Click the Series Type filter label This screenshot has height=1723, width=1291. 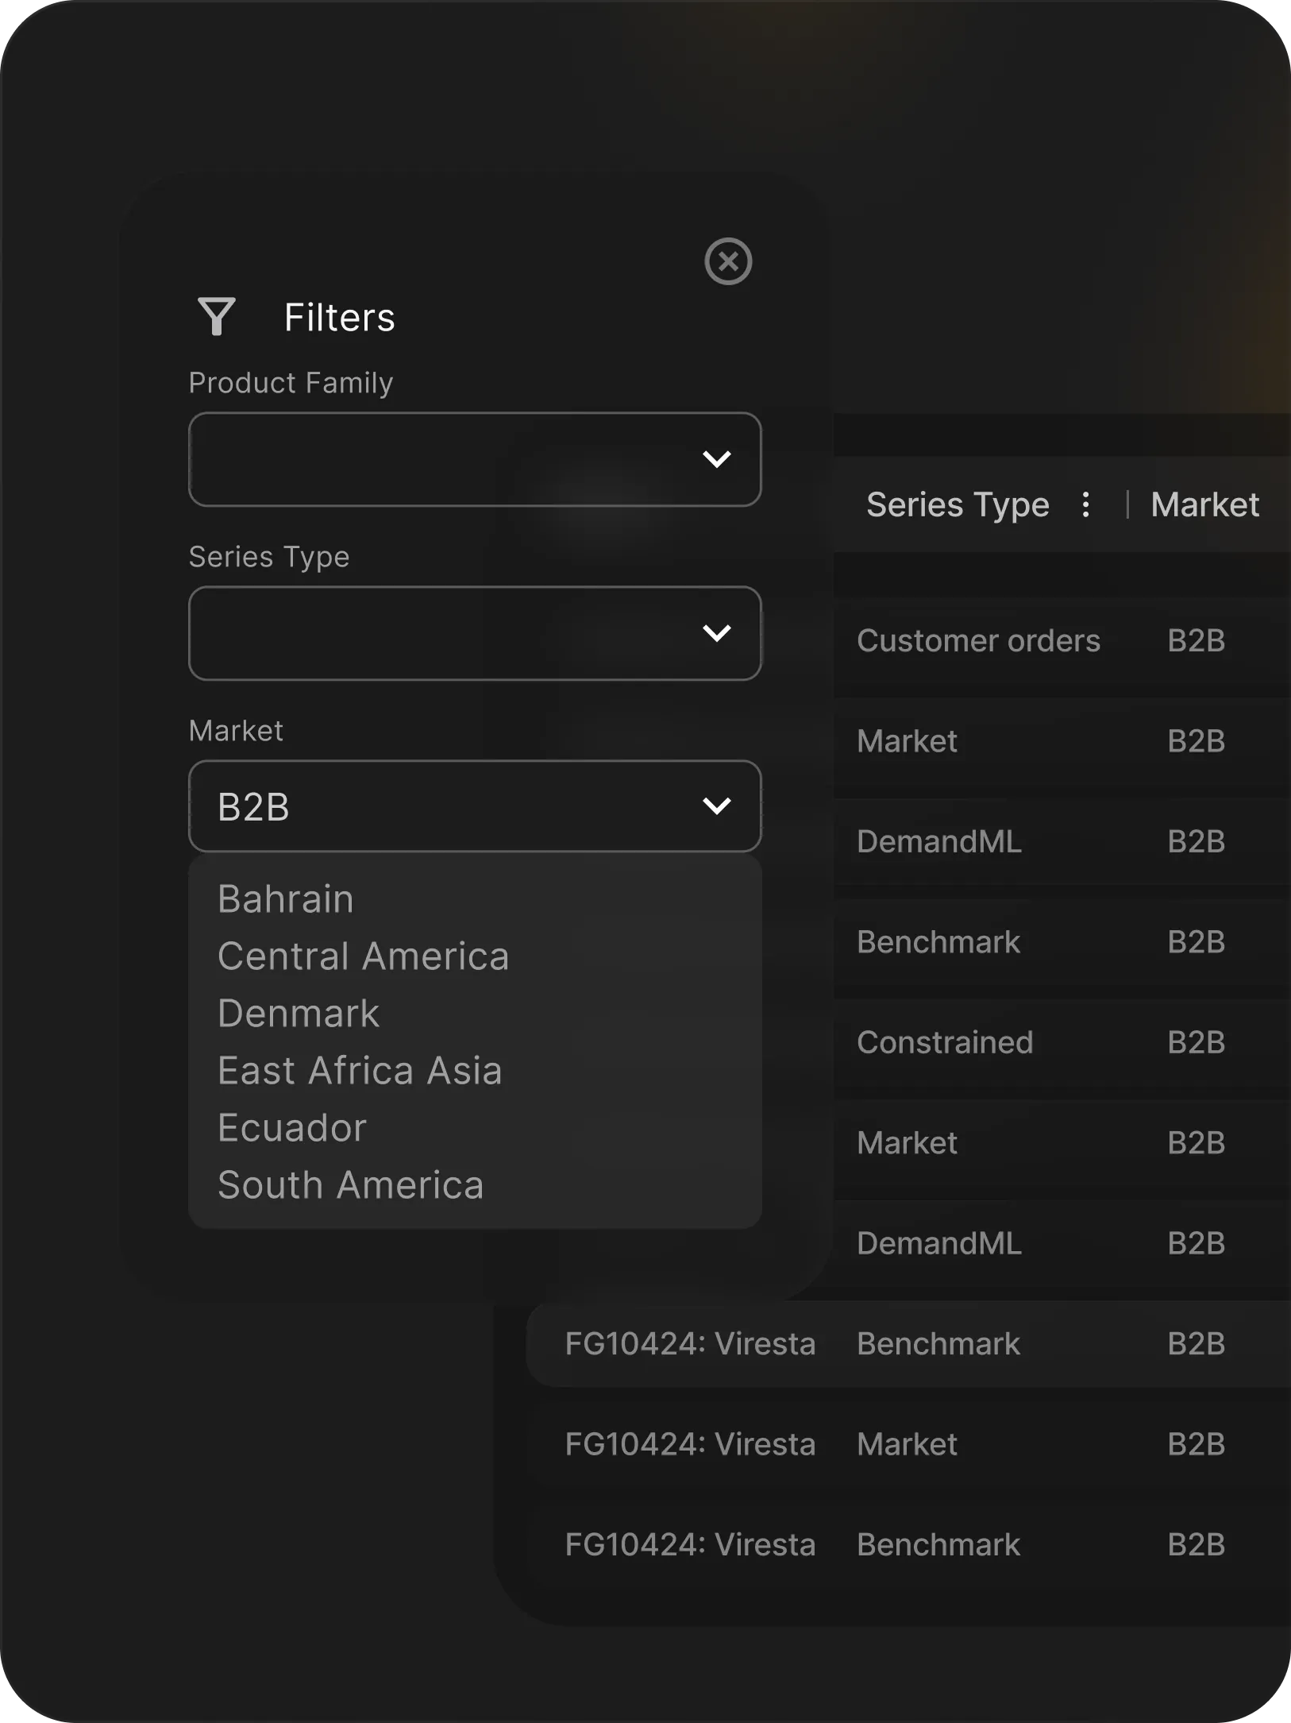269,557
